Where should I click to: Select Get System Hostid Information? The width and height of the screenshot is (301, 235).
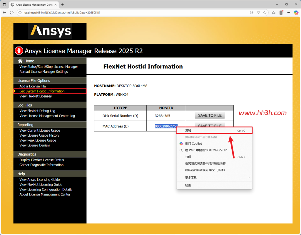tap(42, 91)
